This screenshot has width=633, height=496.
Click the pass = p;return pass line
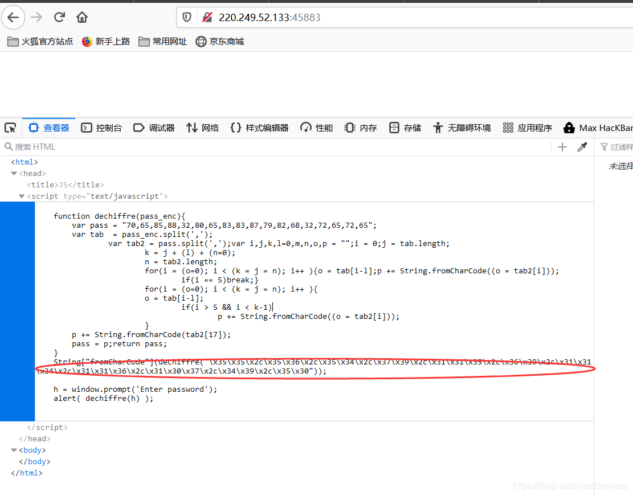pyautogui.click(x=119, y=344)
